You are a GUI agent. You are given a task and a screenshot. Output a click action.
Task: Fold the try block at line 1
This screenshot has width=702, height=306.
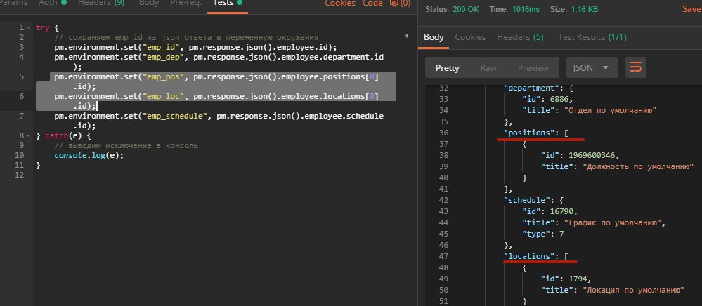point(29,28)
